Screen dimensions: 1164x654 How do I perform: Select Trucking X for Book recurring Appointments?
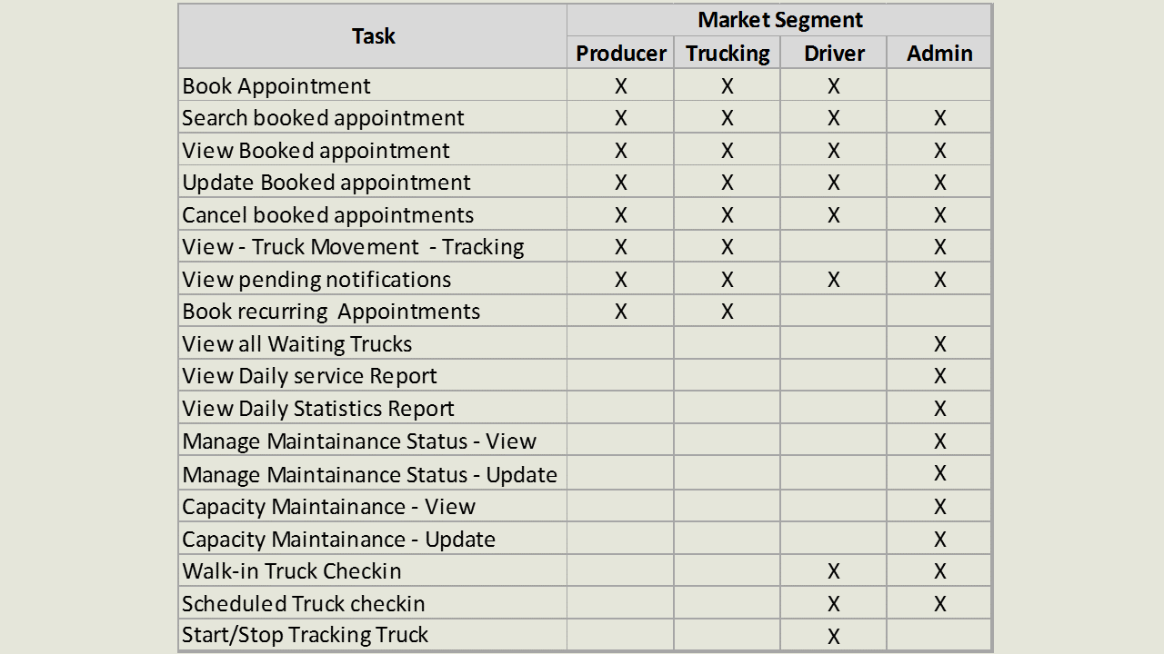(727, 312)
